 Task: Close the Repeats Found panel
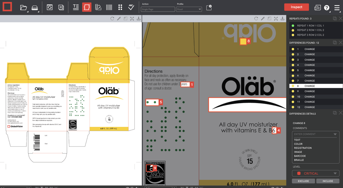[341, 19]
